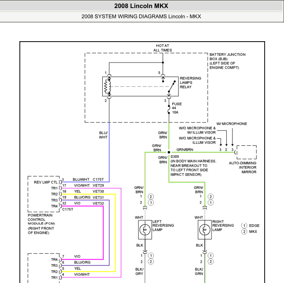Click the "WHT" label above left reversing lamp
The width and height of the screenshot is (284, 283).
(139, 217)
